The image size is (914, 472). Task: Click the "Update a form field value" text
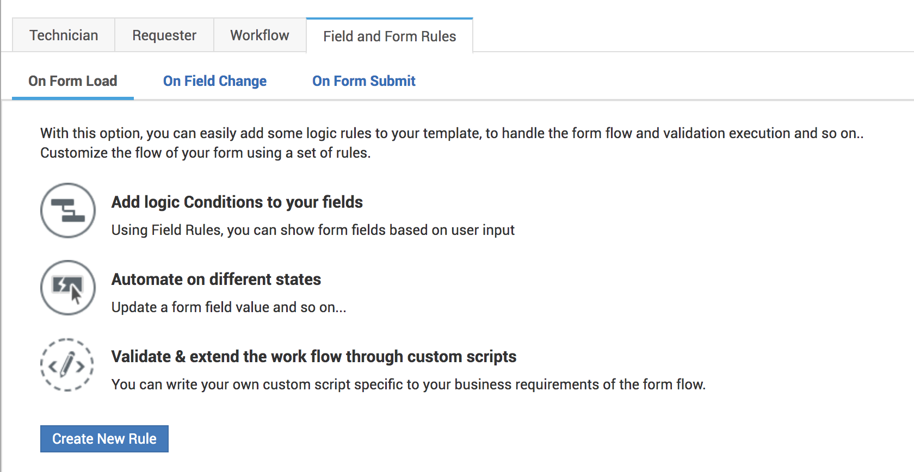pyautogui.click(x=228, y=307)
